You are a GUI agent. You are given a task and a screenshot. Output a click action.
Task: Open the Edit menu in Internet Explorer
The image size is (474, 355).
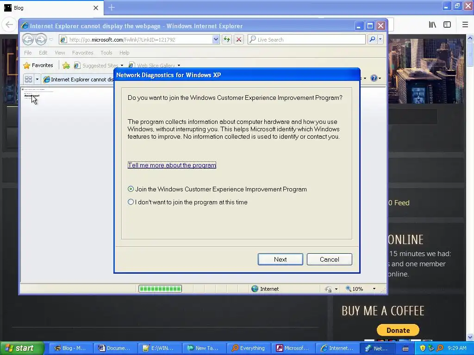43,53
